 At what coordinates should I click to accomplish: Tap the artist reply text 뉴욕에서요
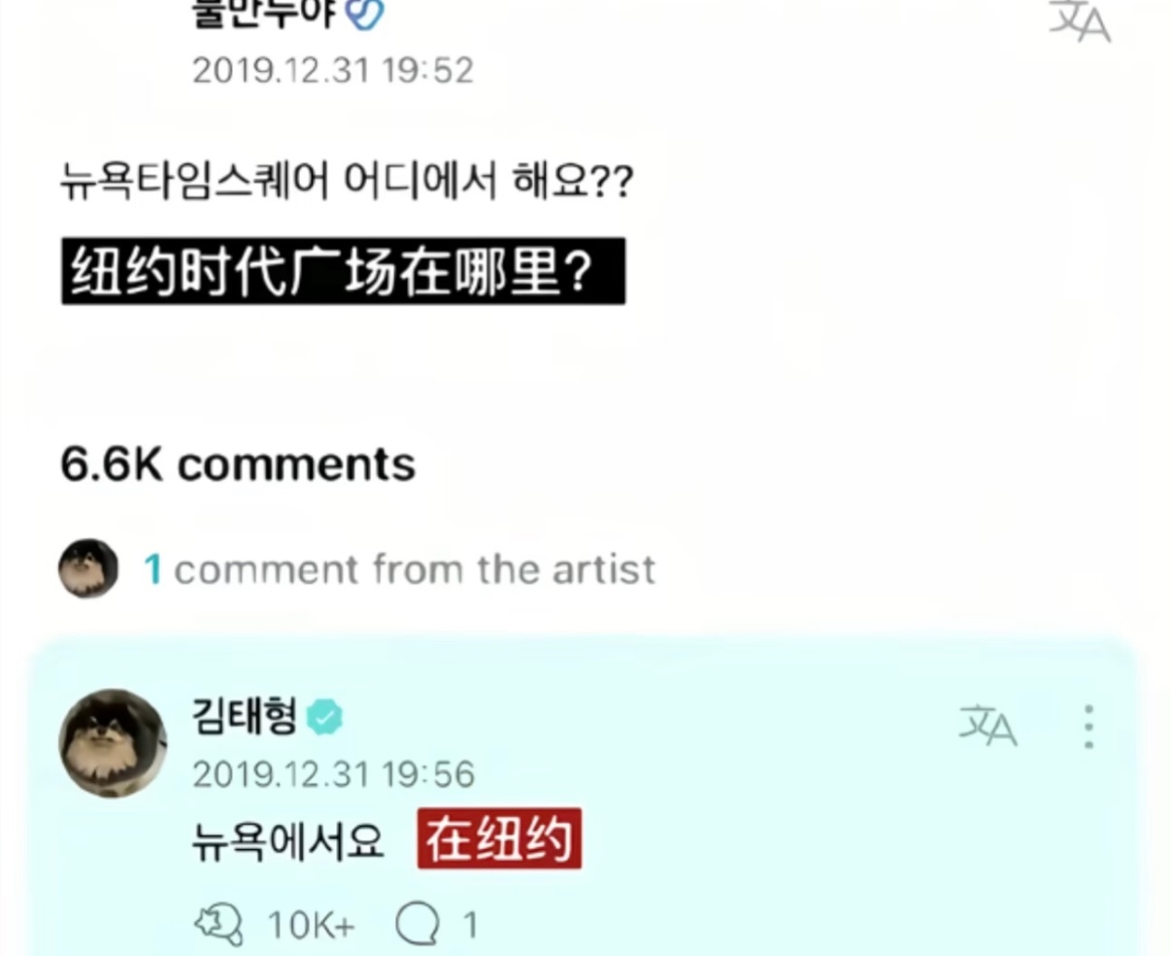(288, 841)
